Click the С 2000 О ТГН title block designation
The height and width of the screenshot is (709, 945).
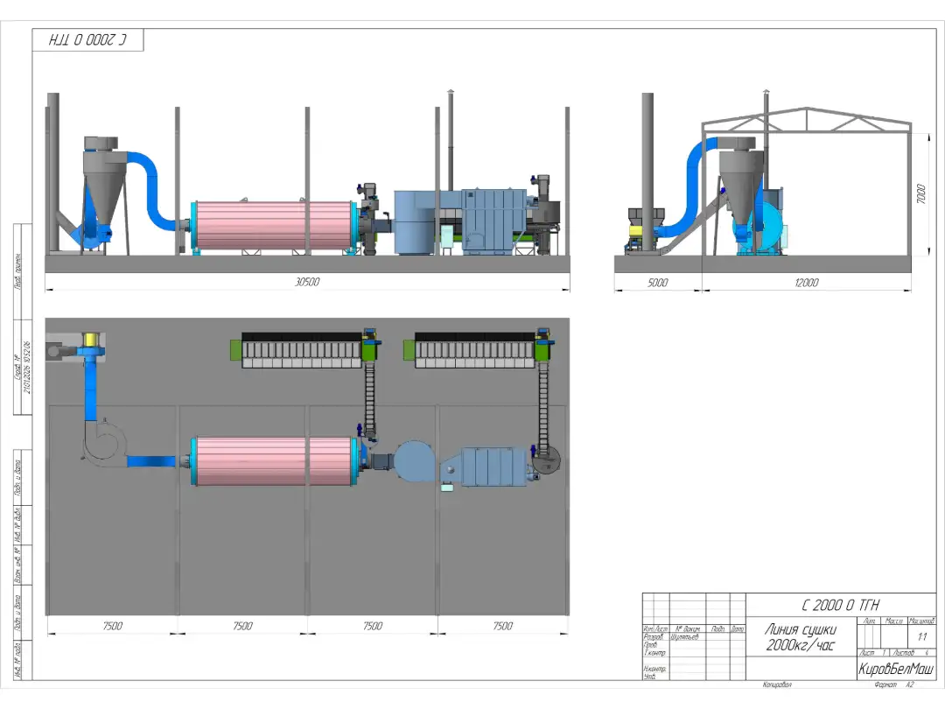(840, 605)
